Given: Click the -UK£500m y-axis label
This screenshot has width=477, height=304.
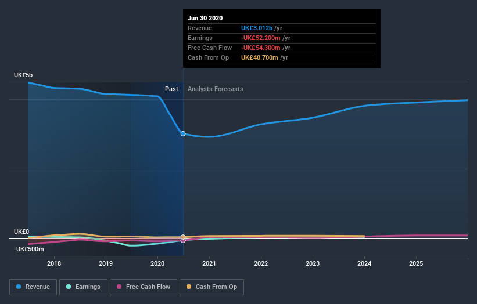Looking at the screenshot, I should click(28, 249).
